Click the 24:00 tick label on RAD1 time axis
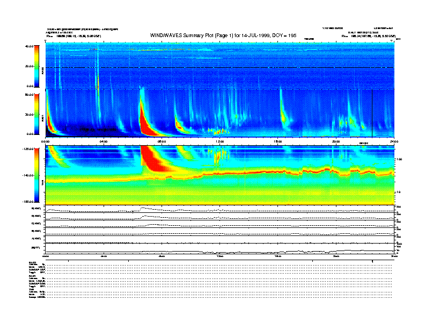The width and height of the screenshot is (425, 329). pos(394,141)
